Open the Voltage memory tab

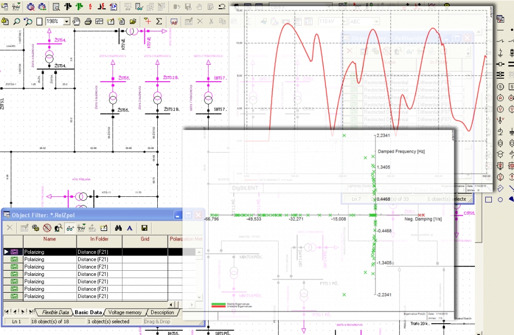(125, 312)
